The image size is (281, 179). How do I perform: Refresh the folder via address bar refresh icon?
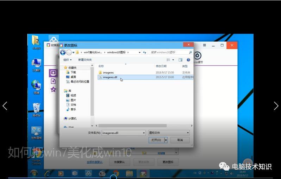[145, 52]
